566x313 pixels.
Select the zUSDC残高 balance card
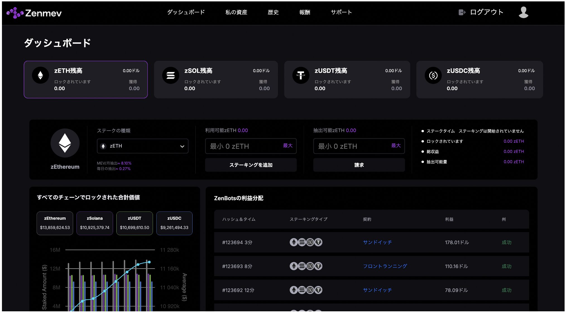click(x=479, y=80)
